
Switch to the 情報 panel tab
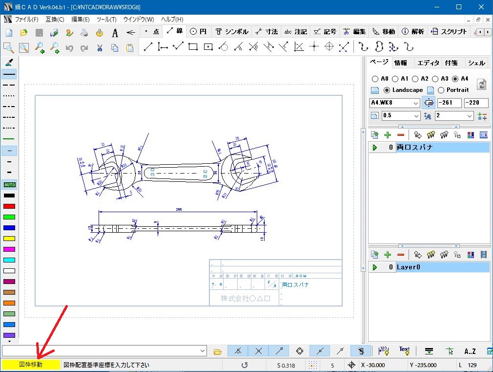[401, 63]
